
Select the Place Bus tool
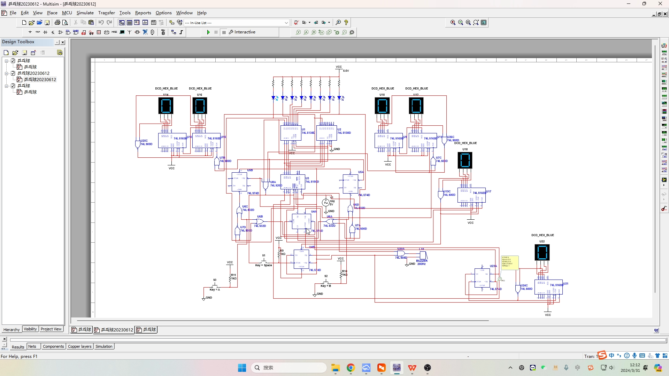point(181,32)
